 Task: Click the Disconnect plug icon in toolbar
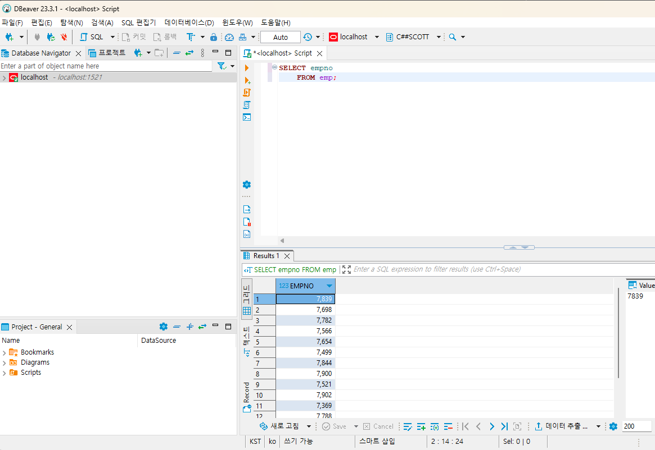(x=37, y=37)
